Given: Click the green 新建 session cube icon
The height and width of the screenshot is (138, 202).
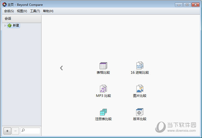Looking at the screenshot, I should 10,26.
